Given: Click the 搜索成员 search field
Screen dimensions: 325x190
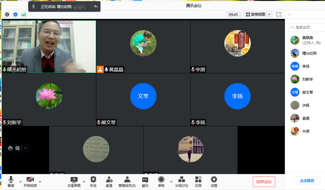Looking at the screenshot, I should pyautogui.click(x=307, y=27).
